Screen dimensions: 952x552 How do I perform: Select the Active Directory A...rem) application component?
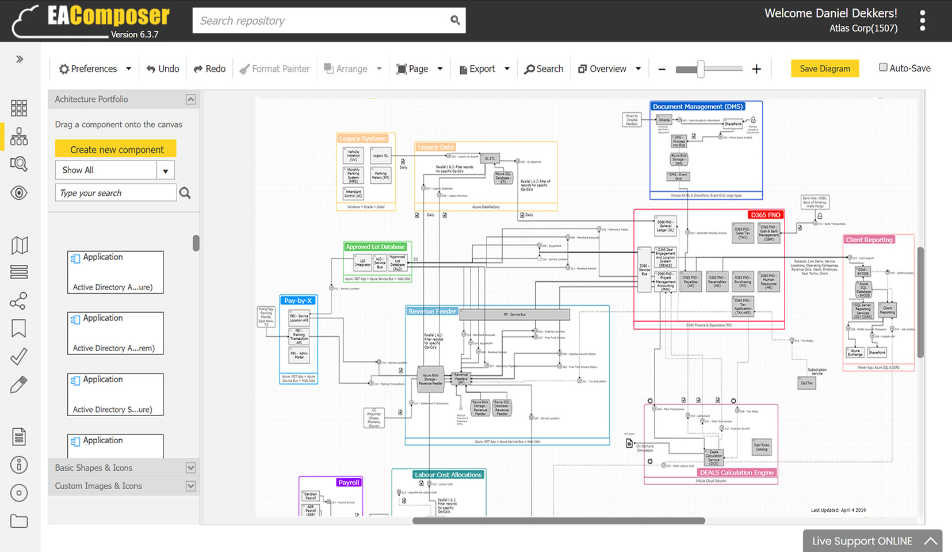click(x=116, y=333)
